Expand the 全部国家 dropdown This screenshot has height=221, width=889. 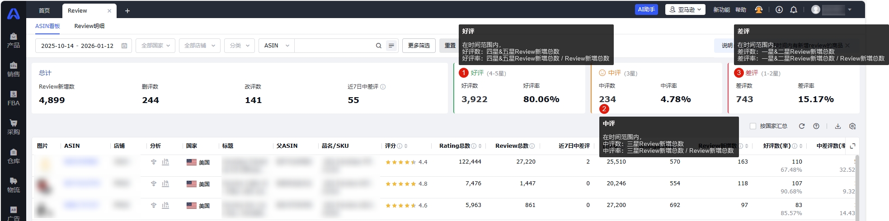coord(155,46)
